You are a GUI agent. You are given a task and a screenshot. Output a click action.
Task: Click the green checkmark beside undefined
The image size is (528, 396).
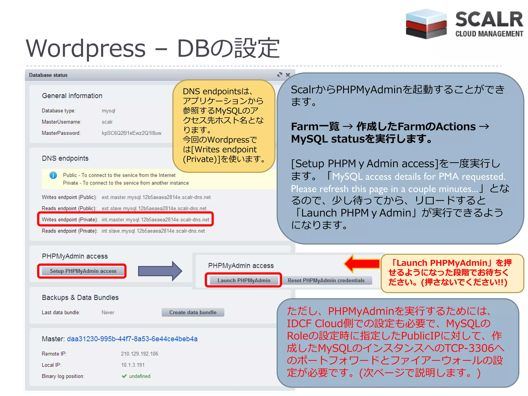[124, 376]
